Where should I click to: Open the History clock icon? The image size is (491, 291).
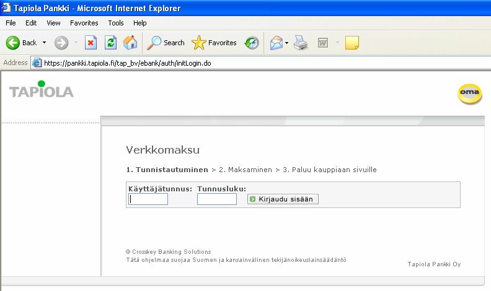click(252, 43)
